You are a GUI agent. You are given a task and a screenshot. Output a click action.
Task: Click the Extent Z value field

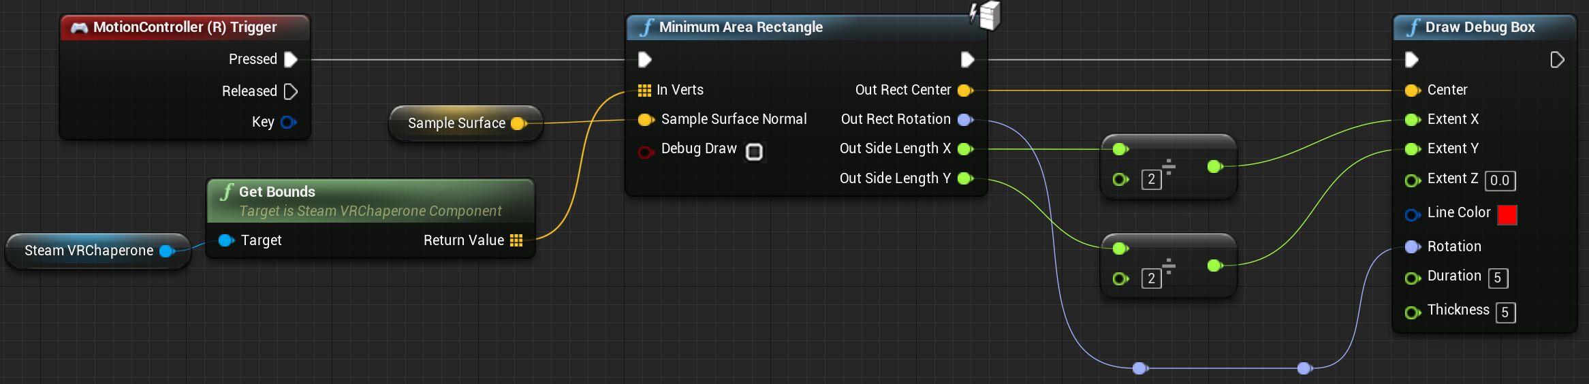(1500, 180)
